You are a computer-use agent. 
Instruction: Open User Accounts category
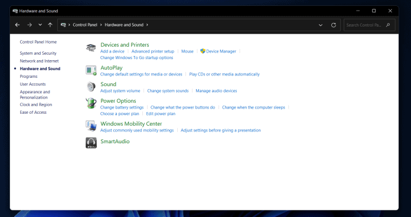pyautogui.click(x=32, y=84)
